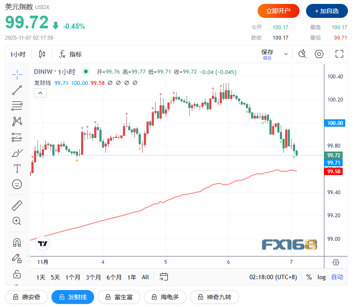Expand the dropdown arrow beside 保存
Screen dimensions: 354x307
pyautogui.click(x=286, y=54)
